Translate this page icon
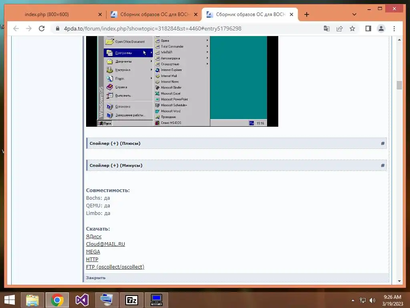Image resolution: width=410 pixels, height=308 pixels. [x=327, y=28]
